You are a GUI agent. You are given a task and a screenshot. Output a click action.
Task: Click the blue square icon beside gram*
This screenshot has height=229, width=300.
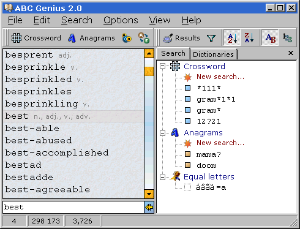tap(187, 110)
